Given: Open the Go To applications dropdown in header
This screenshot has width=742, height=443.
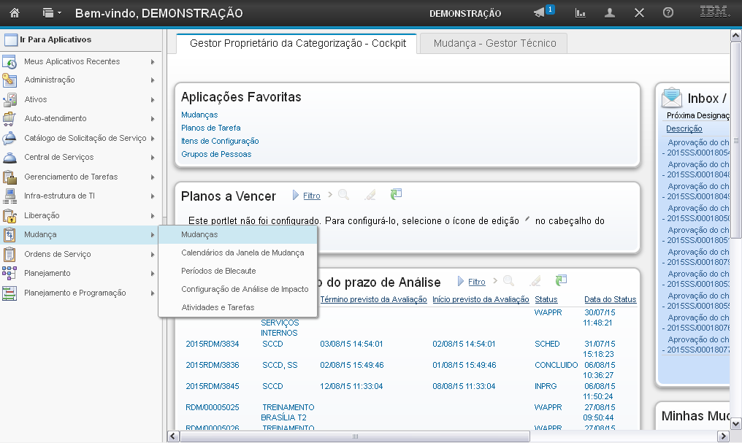Looking at the screenshot, I should click(52, 13).
